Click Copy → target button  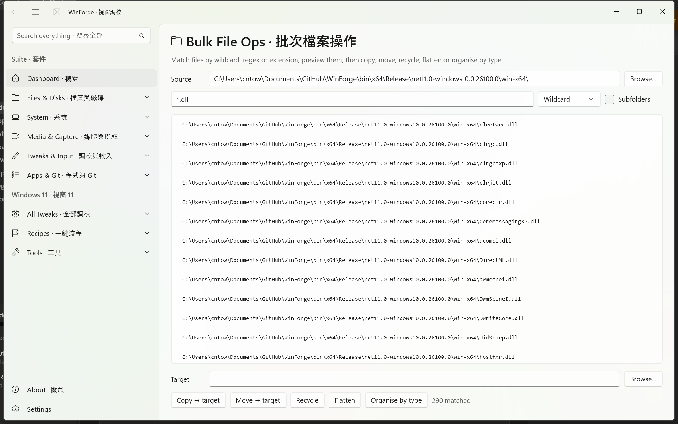(198, 400)
